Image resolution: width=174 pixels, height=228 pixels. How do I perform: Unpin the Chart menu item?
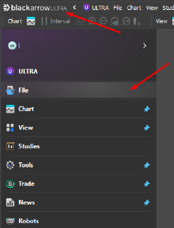147,109
